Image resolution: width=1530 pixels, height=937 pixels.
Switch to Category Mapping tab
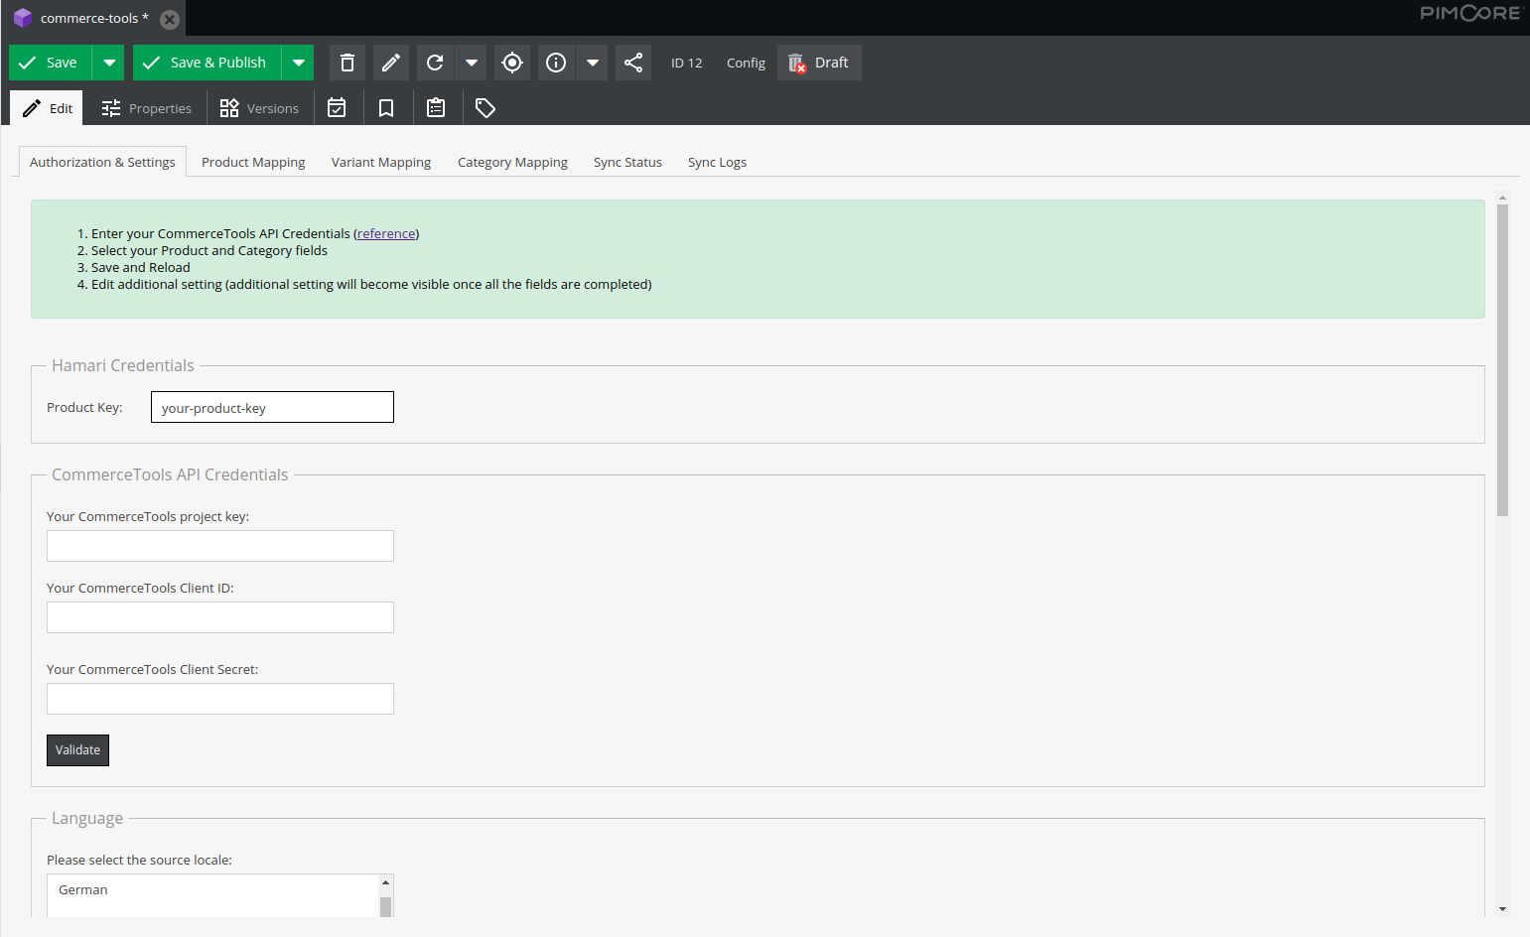[x=512, y=162]
